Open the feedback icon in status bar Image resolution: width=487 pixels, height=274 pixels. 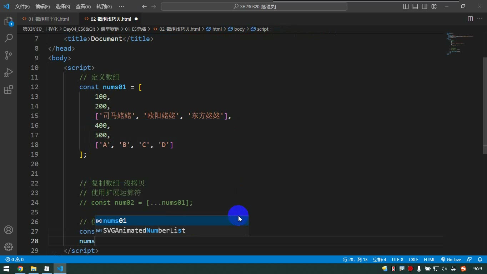pyautogui.click(x=470, y=260)
